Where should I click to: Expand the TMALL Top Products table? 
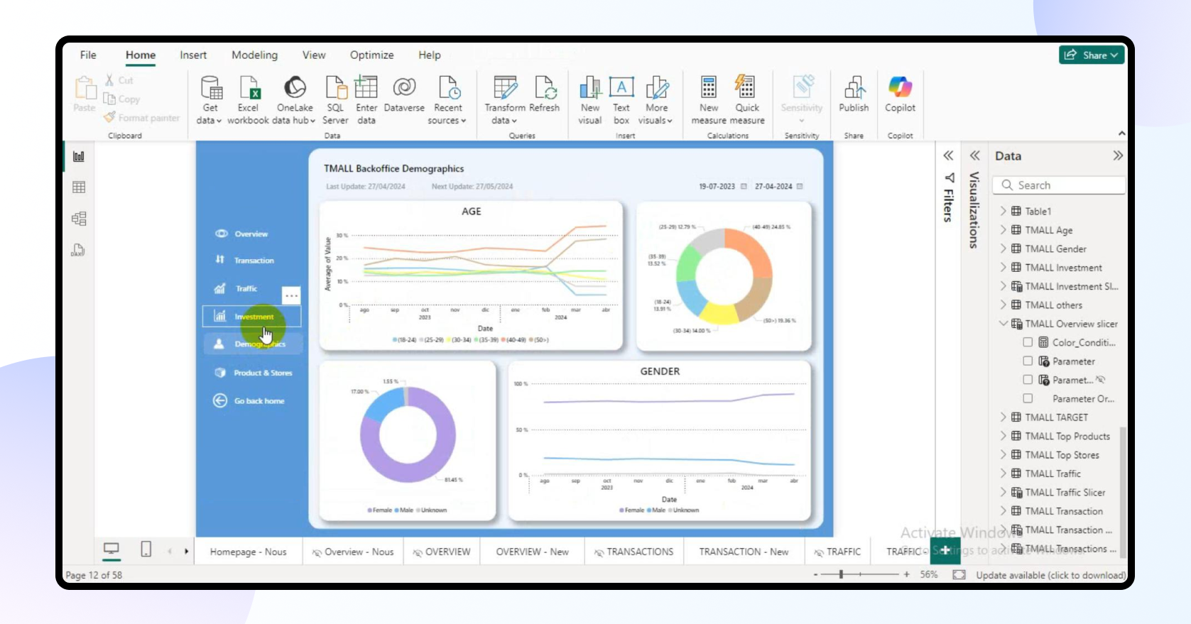[1003, 436]
